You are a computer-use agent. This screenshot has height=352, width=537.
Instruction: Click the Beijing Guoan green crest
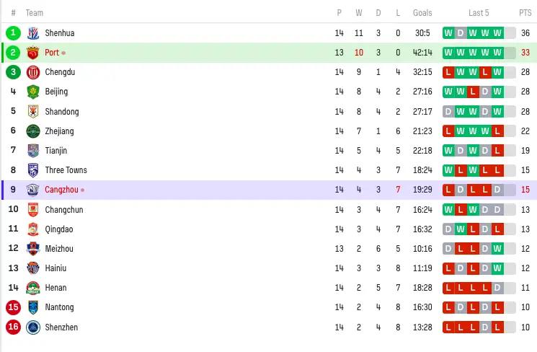tap(33, 92)
